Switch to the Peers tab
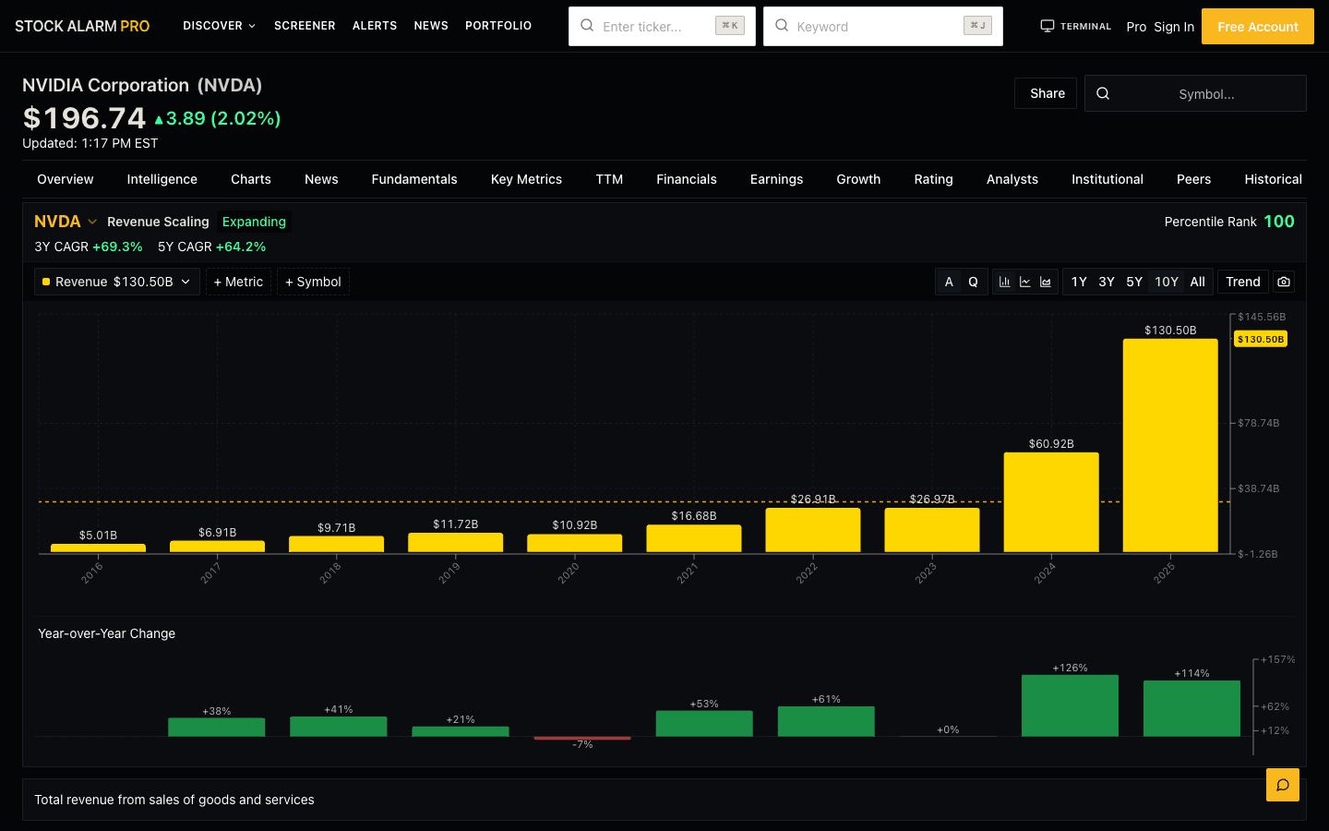Viewport: 1329px width, 831px height. point(1193,179)
